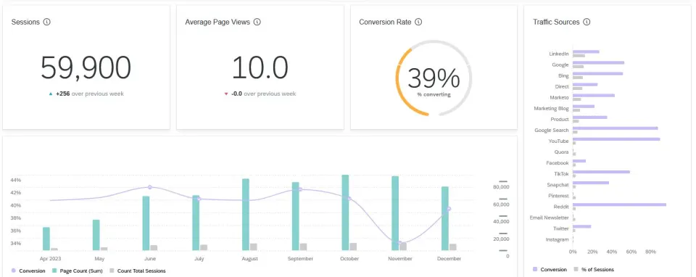Click the Product traffic source label
This screenshot has height=277, width=696.
point(560,120)
